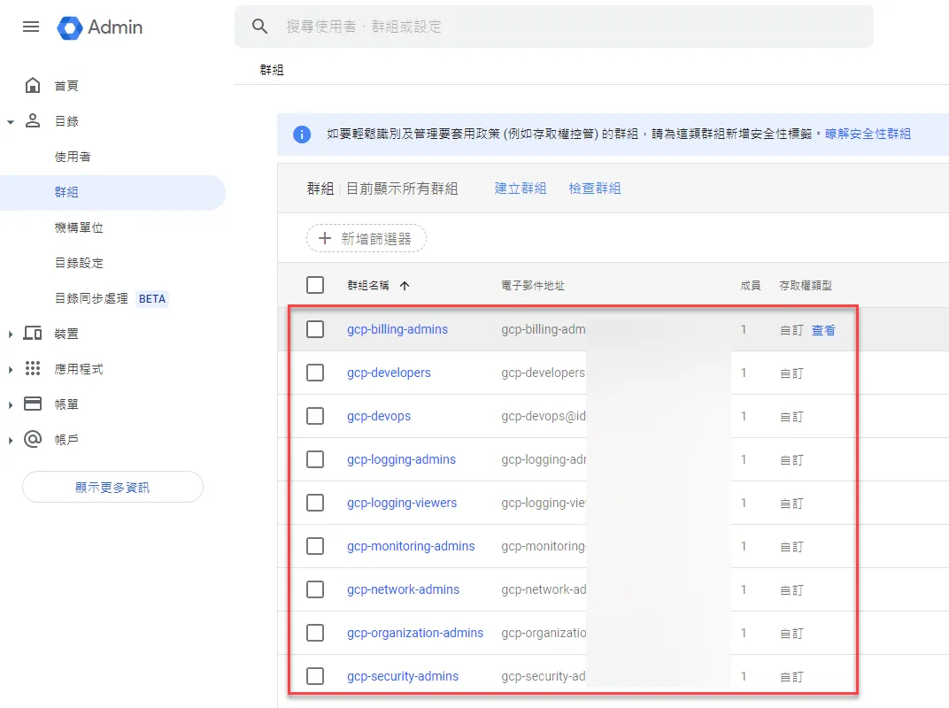The image size is (949, 708).
Task: Click the 新增篩選器 filter button
Action: coord(366,238)
